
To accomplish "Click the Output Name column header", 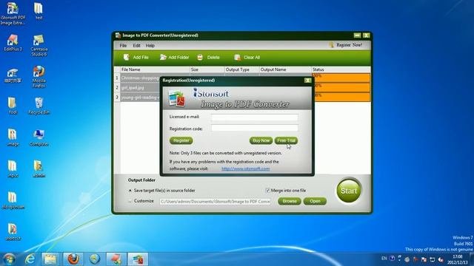I will tap(285, 69).
